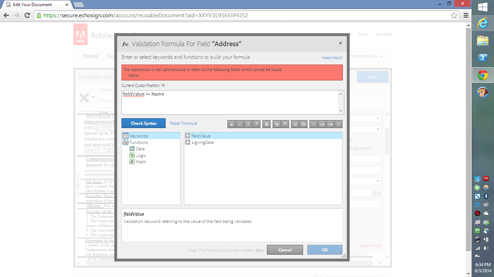Click the Reset Formula link
This screenshot has width=494, height=277.
point(183,123)
